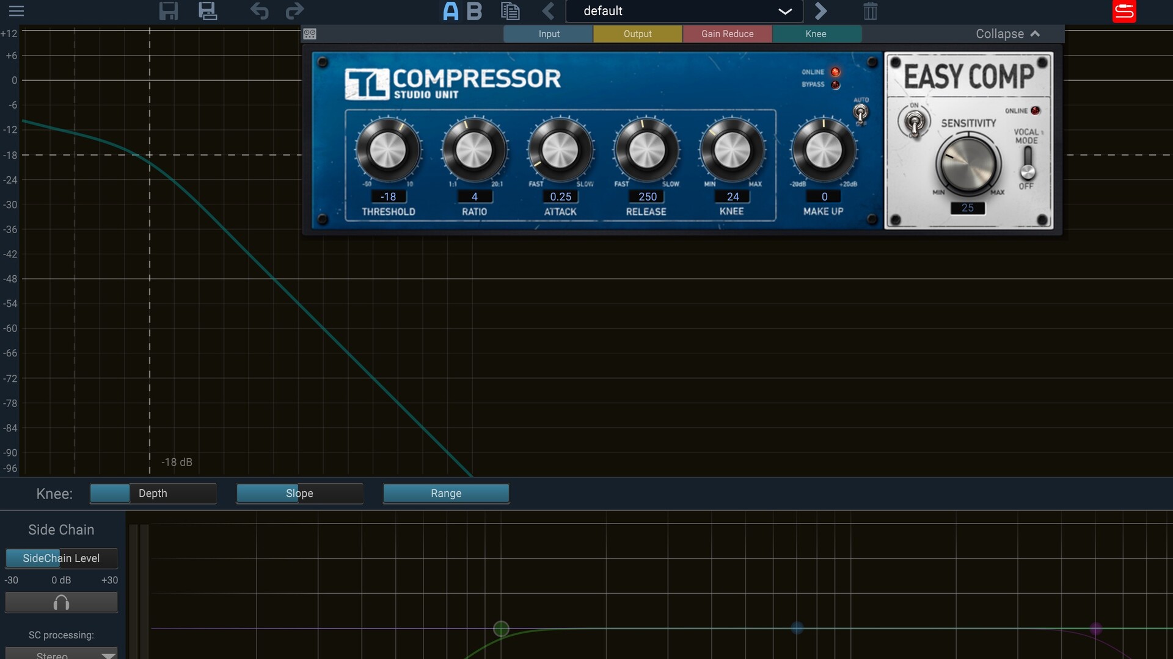This screenshot has width=1173, height=659.
Task: Click the Knee value field 24
Action: 733,196
